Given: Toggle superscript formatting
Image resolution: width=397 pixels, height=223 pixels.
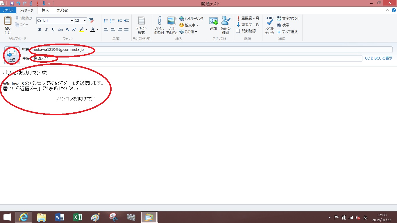Looking at the screenshot, I should [x=74, y=29].
